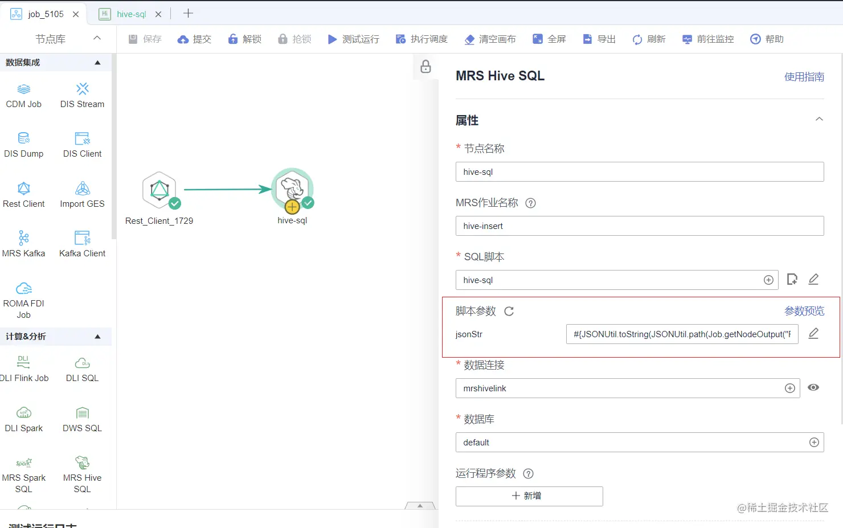Viewport: 843px width, 528px height.
Task: Close the job_5105 tab
Action: click(x=76, y=14)
